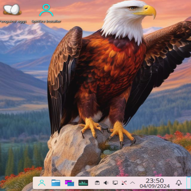Screen dimensions: 191x191
Task: Select the "SpitFire Installer" icon label
Action: (x=46, y=21)
